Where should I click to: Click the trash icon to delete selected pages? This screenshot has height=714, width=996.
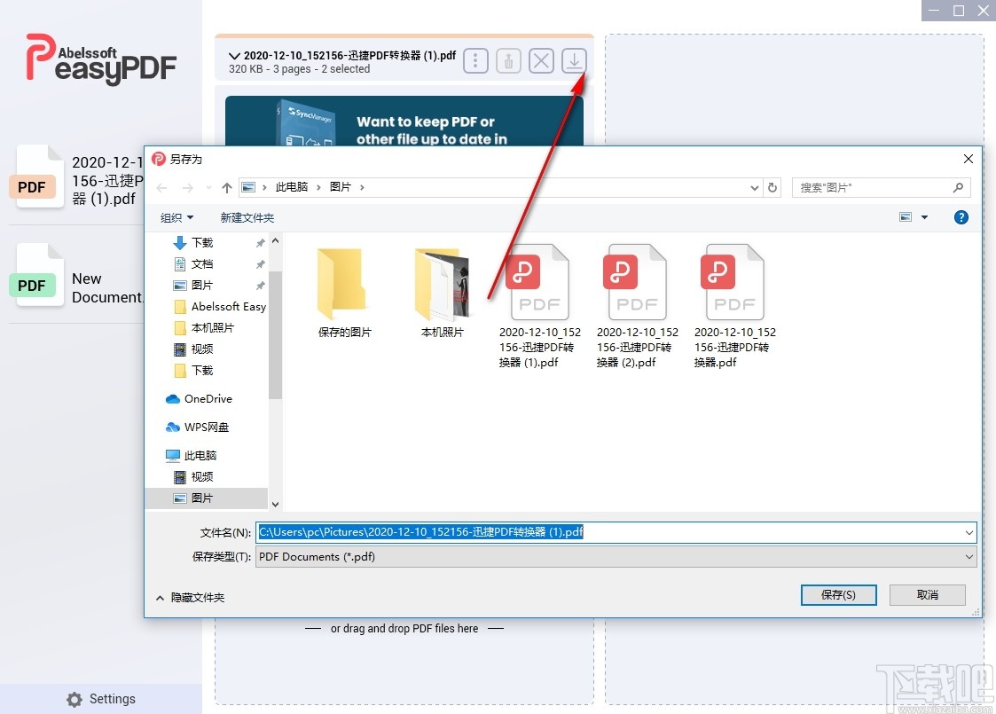click(508, 60)
